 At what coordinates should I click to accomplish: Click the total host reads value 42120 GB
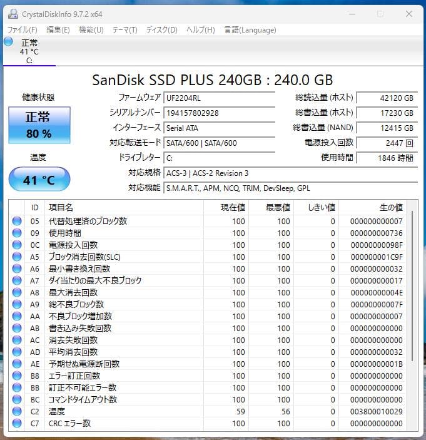[x=387, y=98]
